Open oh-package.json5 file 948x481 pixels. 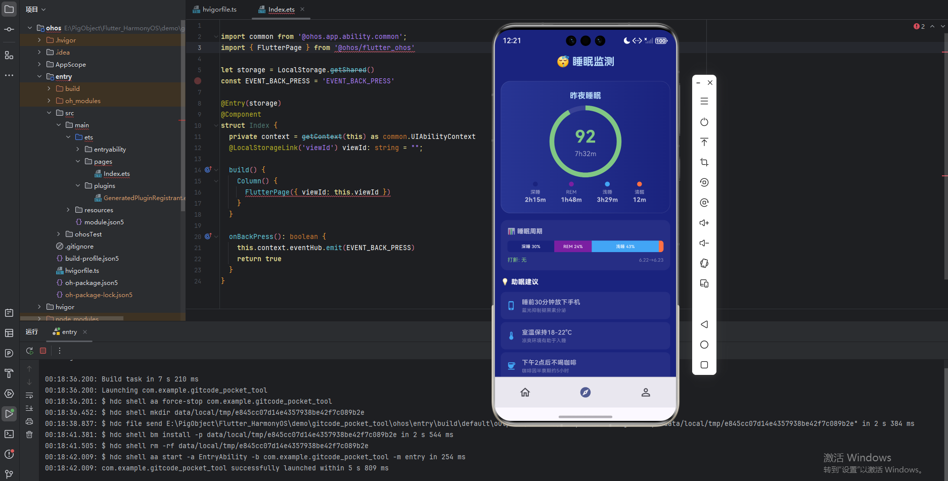click(x=87, y=283)
